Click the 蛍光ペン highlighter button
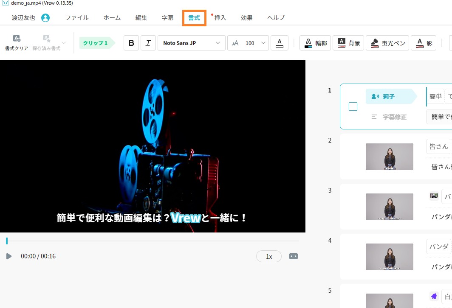The width and height of the screenshot is (452, 308). (x=387, y=43)
